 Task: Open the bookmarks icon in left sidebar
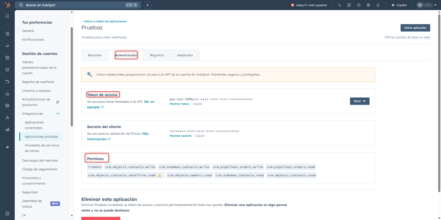click(x=7, y=16)
